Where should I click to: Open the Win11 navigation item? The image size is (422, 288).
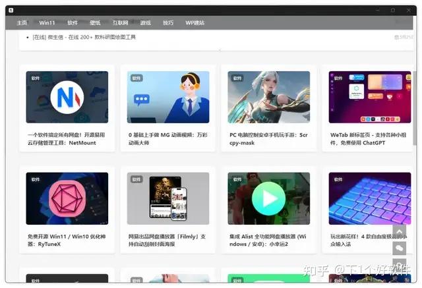(x=47, y=23)
